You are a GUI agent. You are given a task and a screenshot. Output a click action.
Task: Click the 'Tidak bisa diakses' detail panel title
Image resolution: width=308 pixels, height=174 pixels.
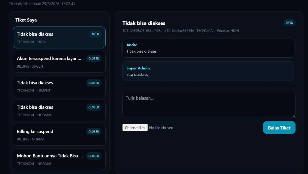pos(144,23)
